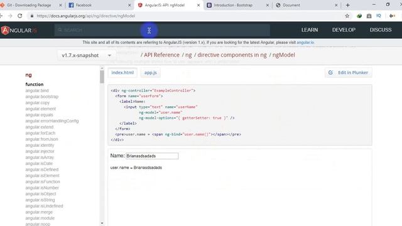Show the index.html code tab
The height and width of the screenshot is (226, 402).
(122, 73)
